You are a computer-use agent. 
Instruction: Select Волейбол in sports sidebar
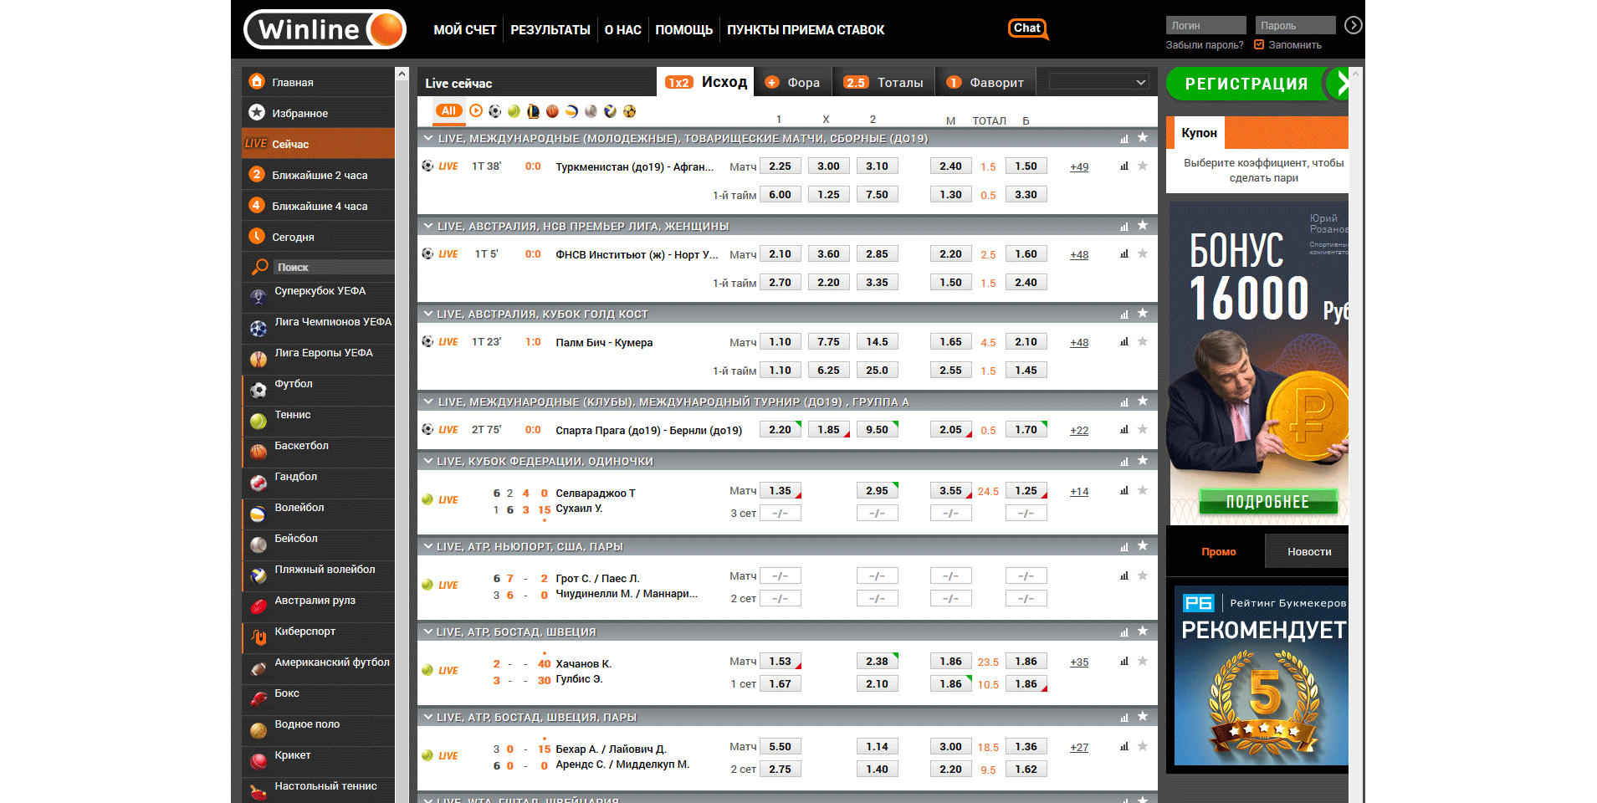pyautogui.click(x=319, y=513)
